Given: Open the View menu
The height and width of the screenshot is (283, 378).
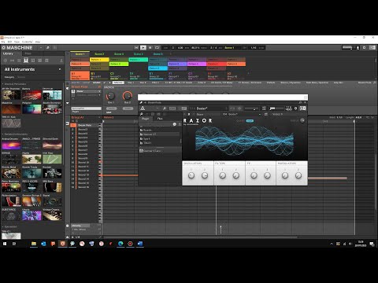Looking at the screenshot, I should point(17,42).
